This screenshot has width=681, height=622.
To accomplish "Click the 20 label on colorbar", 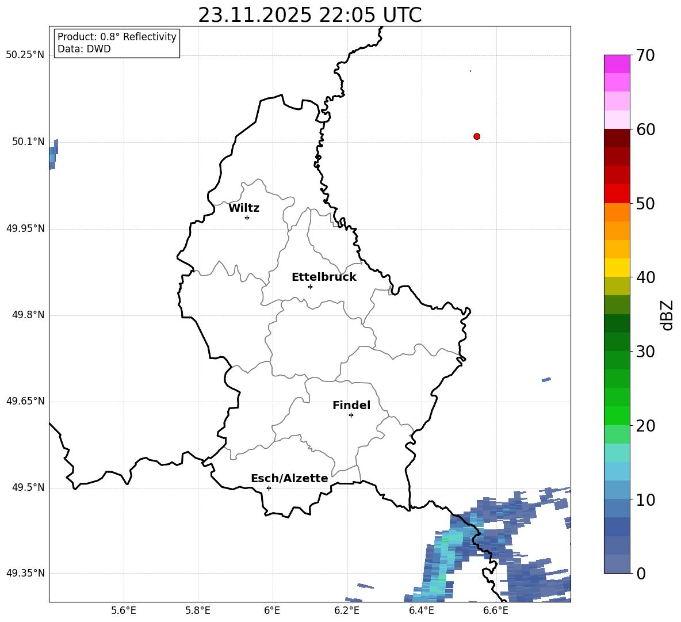I will pyautogui.click(x=645, y=426).
